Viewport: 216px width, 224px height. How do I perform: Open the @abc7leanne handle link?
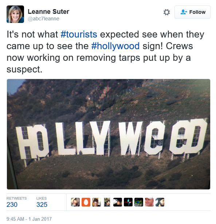(43, 19)
